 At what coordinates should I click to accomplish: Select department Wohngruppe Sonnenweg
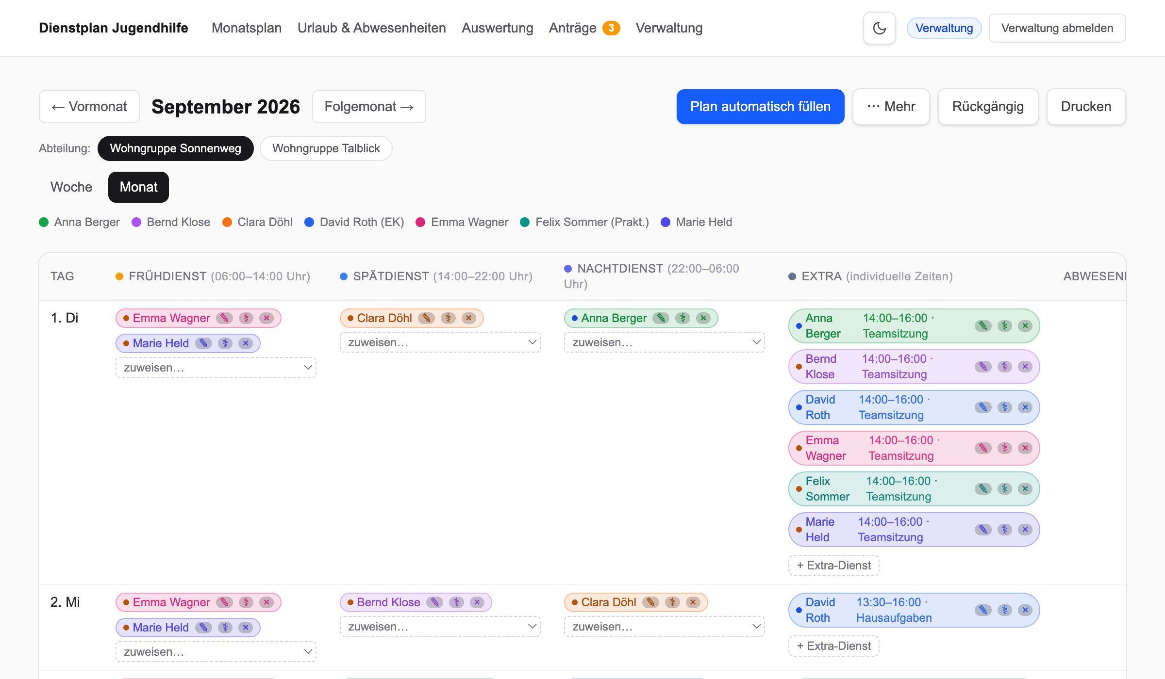pyautogui.click(x=176, y=148)
